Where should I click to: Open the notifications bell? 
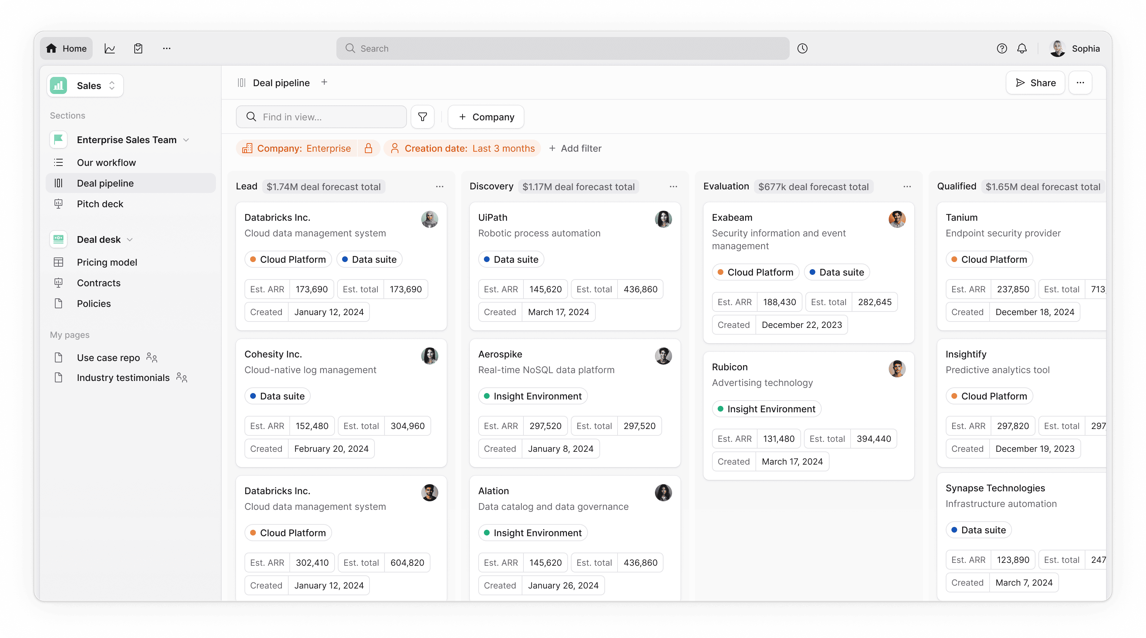(1022, 48)
